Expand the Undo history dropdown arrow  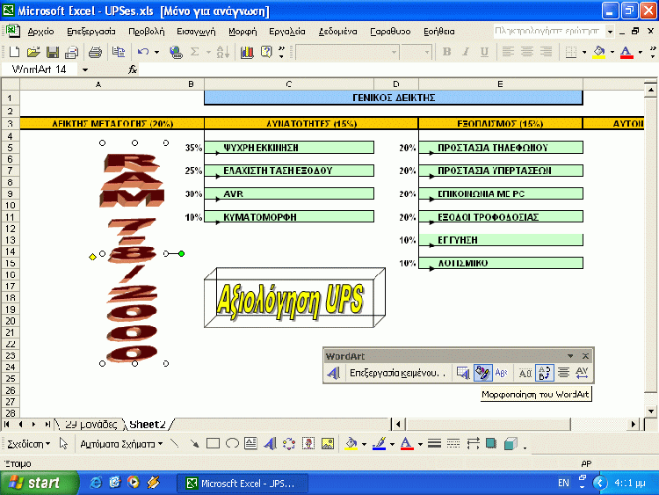point(156,52)
